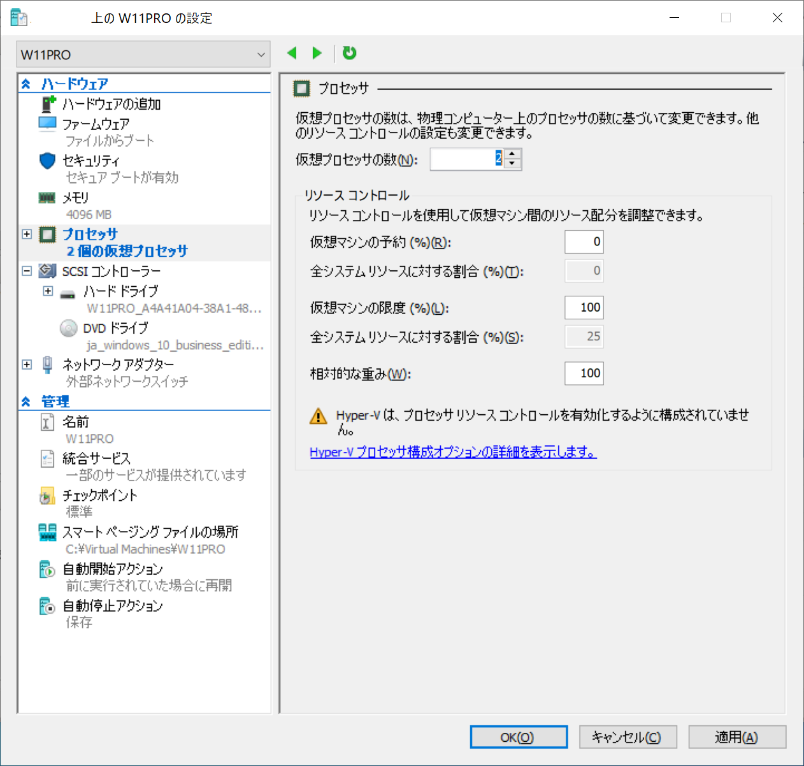Select ハードウェアの追加 icon

pos(48,104)
